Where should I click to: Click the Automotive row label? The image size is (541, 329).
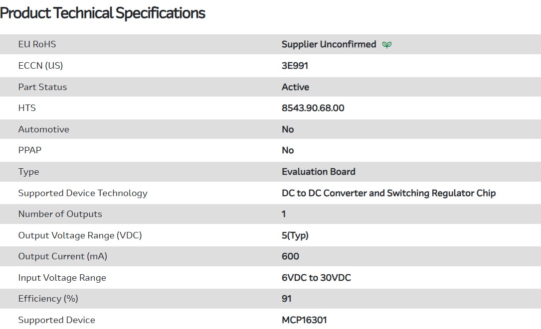(43, 129)
